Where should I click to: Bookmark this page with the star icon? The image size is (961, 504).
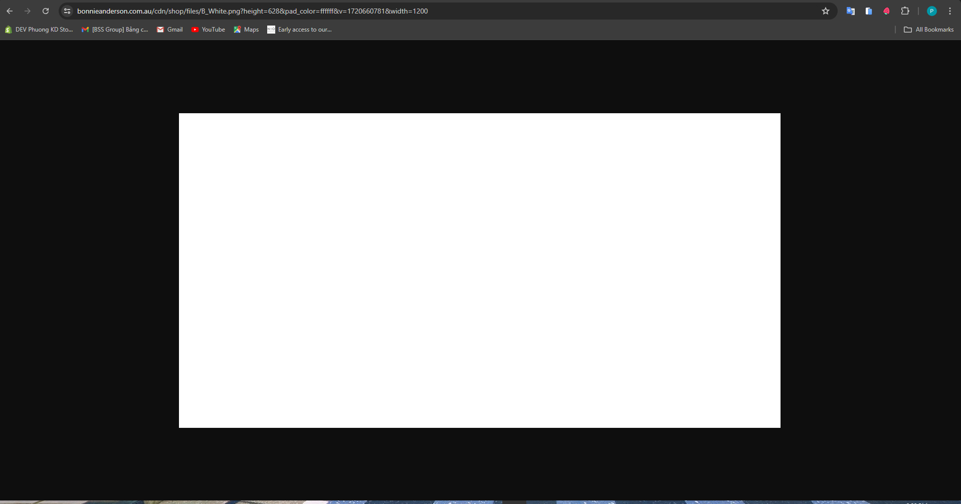click(826, 11)
